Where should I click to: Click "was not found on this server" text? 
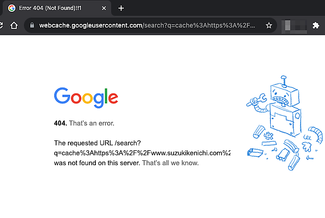pos(97,162)
